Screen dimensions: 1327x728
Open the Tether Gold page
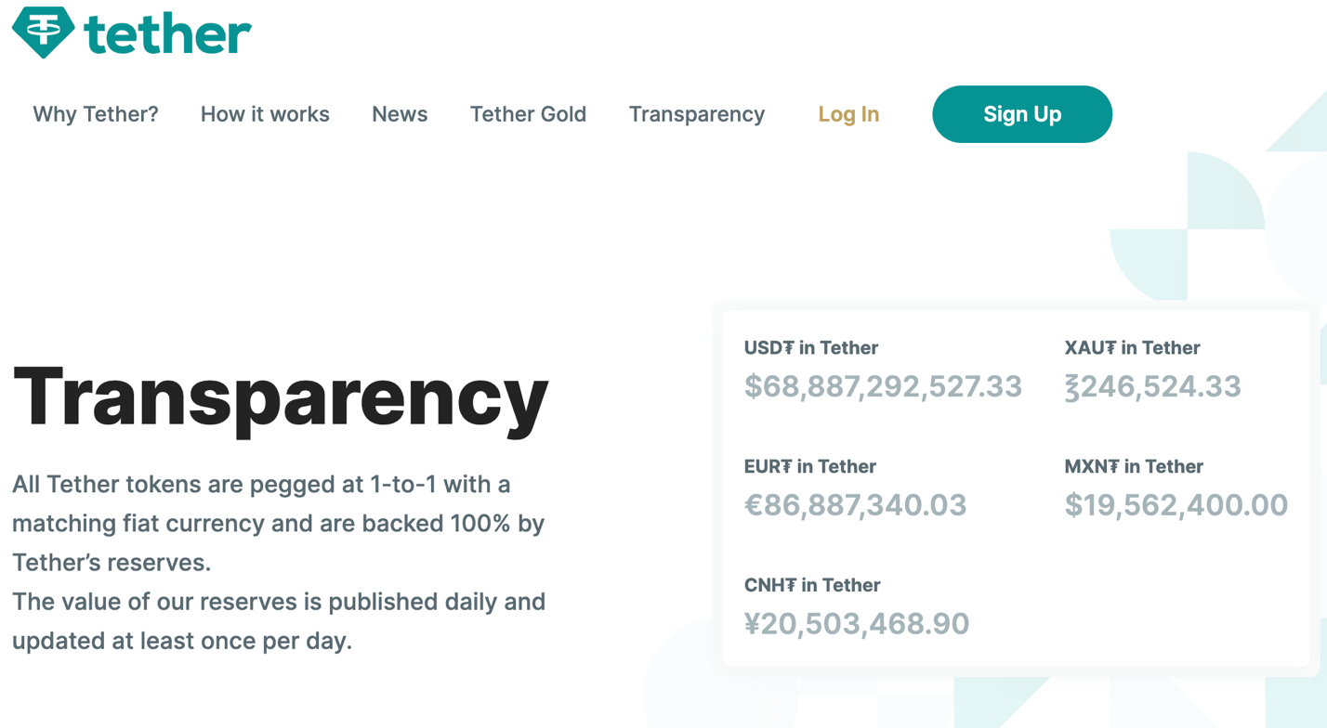[x=527, y=114]
